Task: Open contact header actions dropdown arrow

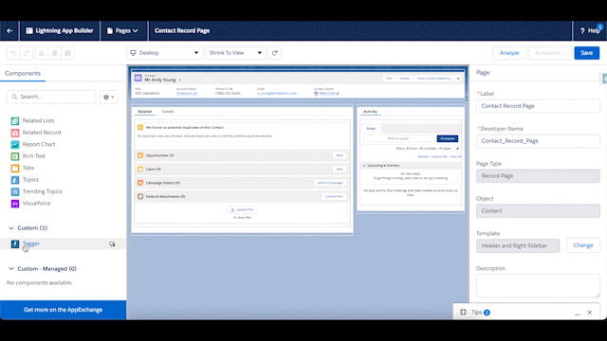Action: (x=458, y=79)
